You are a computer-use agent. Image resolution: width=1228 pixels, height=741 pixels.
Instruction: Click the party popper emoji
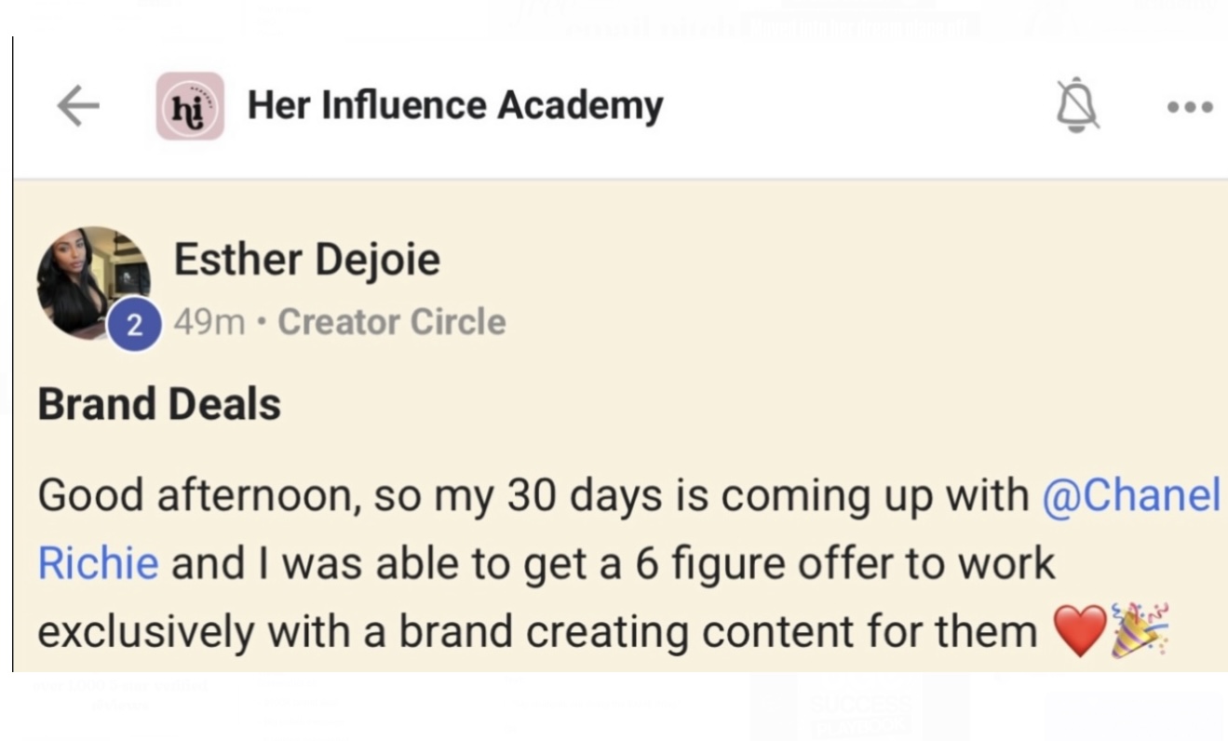[x=1140, y=630]
